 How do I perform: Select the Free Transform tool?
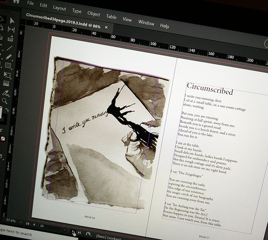coord(6,74)
